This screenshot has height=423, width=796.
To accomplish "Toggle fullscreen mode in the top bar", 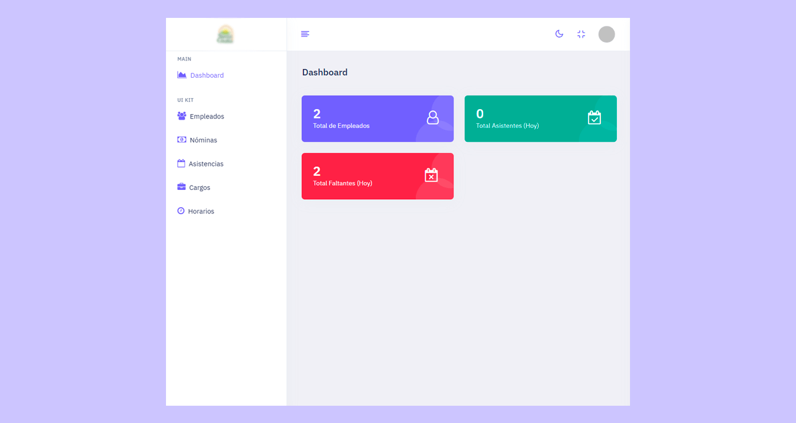I will point(581,34).
